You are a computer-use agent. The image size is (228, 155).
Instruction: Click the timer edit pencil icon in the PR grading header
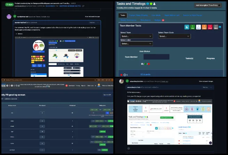pos(19,86)
